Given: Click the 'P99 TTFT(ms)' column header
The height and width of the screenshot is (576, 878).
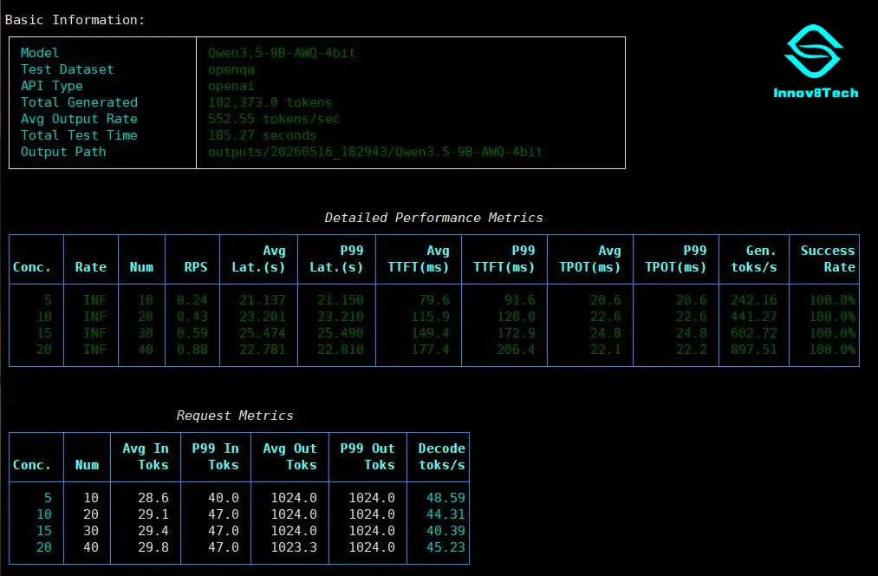Looking at the screenshot, I should (x=504, y=259).
